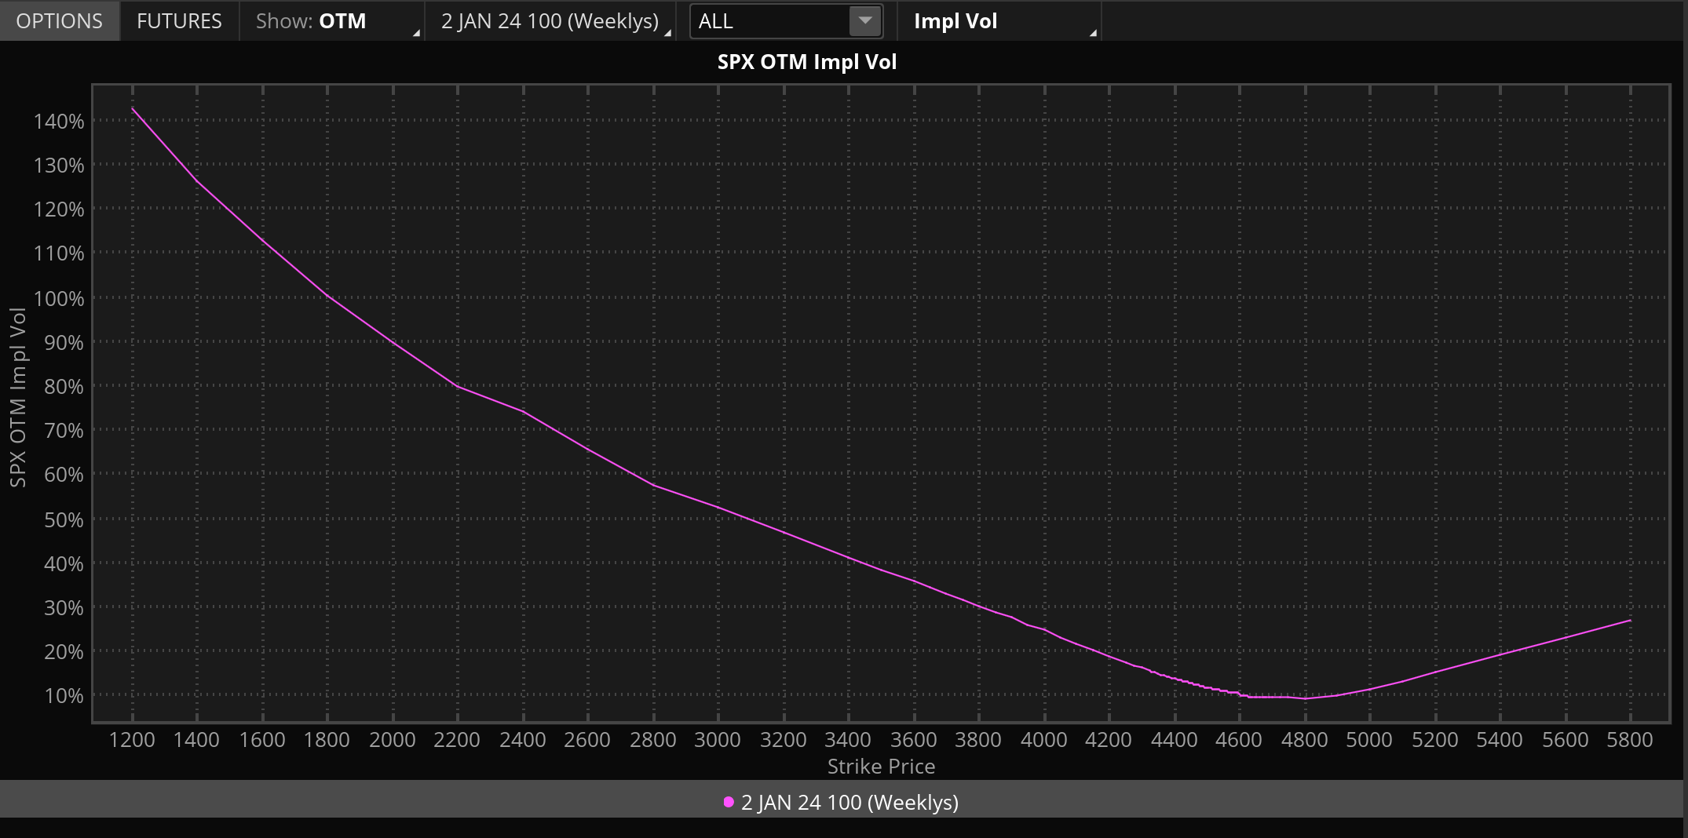Click the 1200 strike axis label
Image resolution: width=1688 pixels, height=838 pixels.
click(132, 740)
